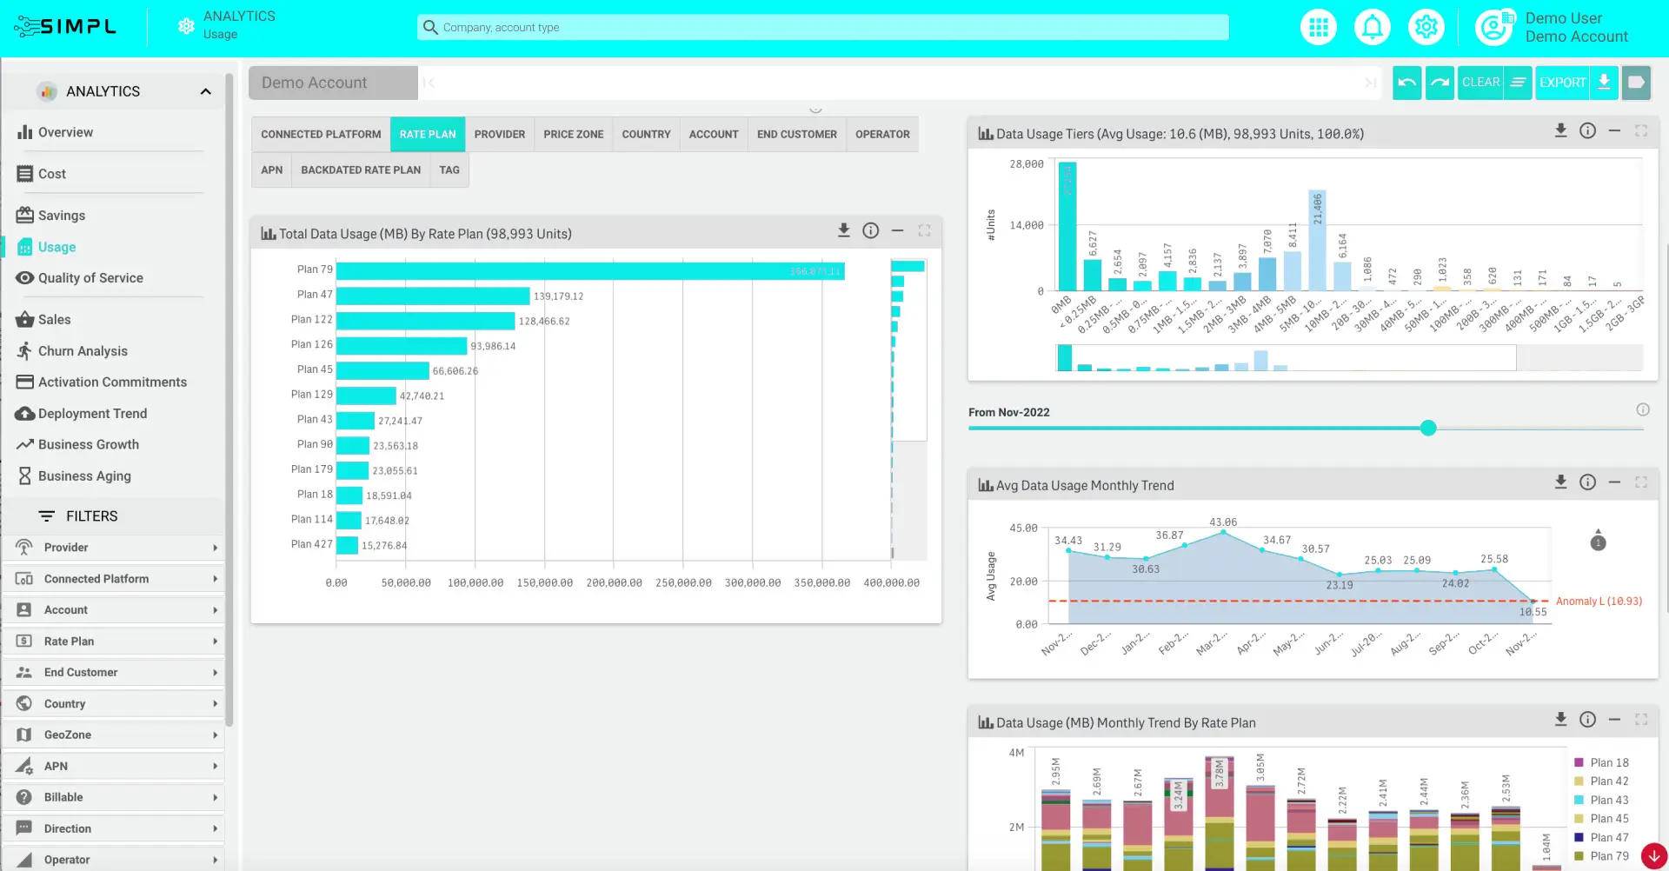The width and height of the screenshot is (1669, 871).
Task: Maximize Data Usage Tiers chart
Action: 1641,130
